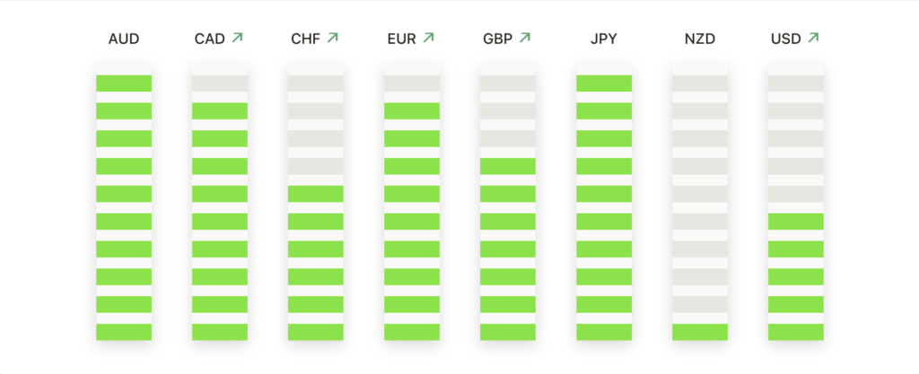Click the highest green bar in GBP meter
919x374 pixels.
508,166
